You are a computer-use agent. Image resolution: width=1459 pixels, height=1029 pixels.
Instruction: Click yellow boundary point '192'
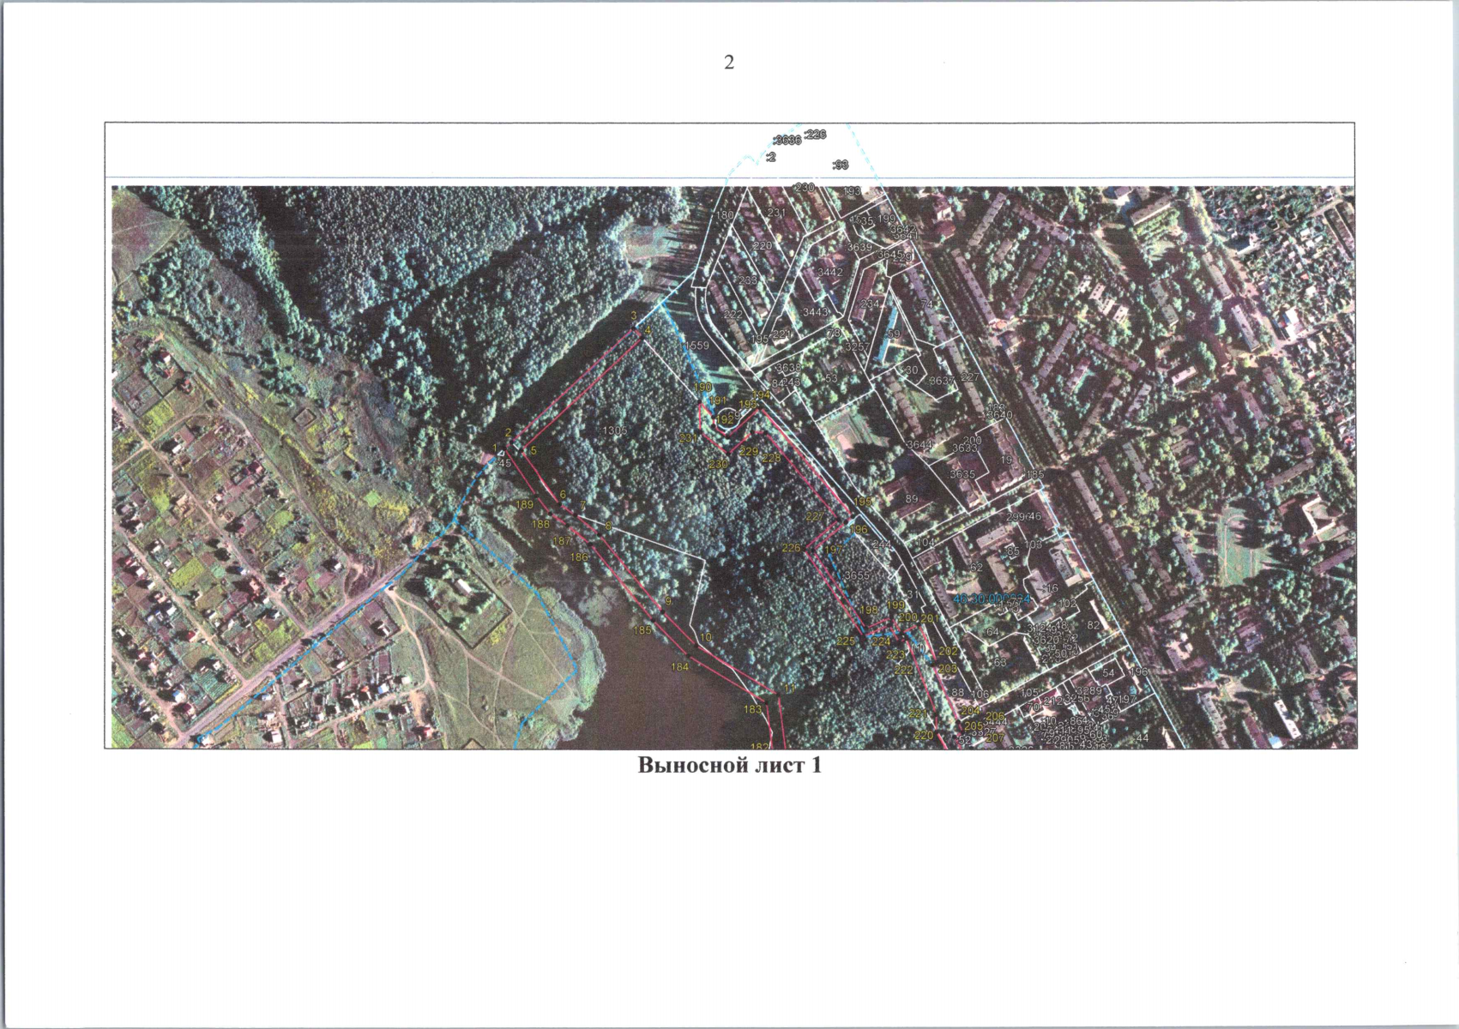[x=726, y=418]
